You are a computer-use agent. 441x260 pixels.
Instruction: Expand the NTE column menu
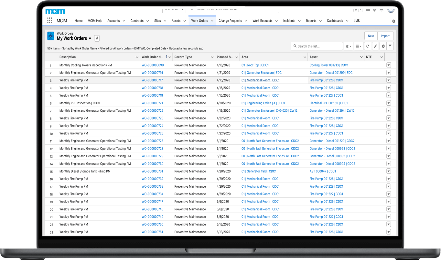(382, 57)
